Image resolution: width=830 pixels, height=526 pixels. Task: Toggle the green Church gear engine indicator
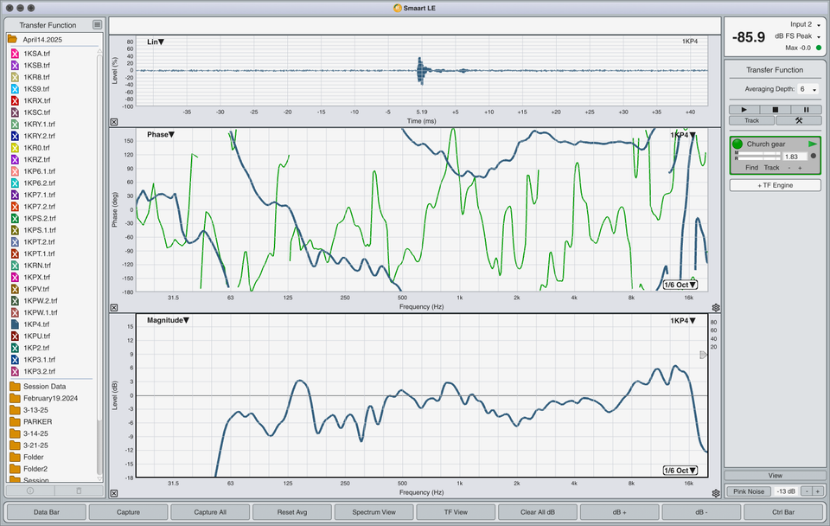click(737, 144)
